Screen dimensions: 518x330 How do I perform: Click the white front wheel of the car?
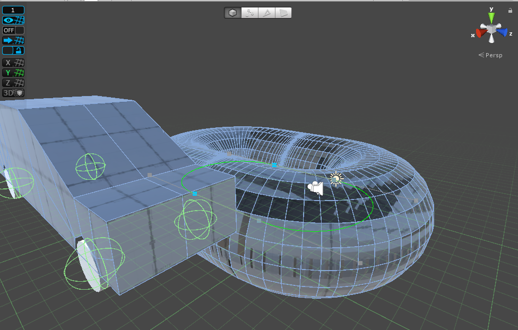[88, 266]
